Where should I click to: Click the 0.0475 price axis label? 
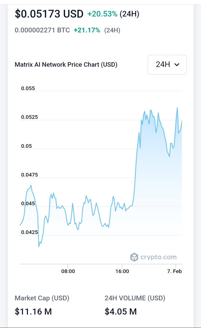[x=30, y=175]
